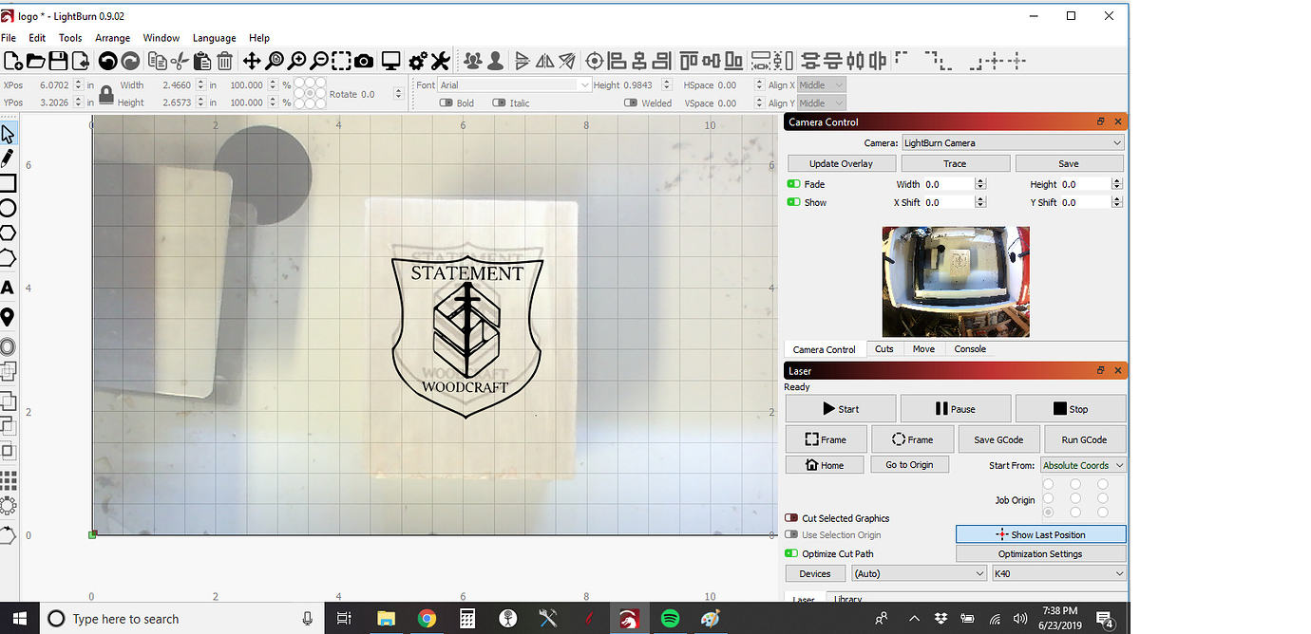Select the Create Text 'A' tool
Image resolution: width=1311 pixels, height=634 pixels.
coord(8,288)
